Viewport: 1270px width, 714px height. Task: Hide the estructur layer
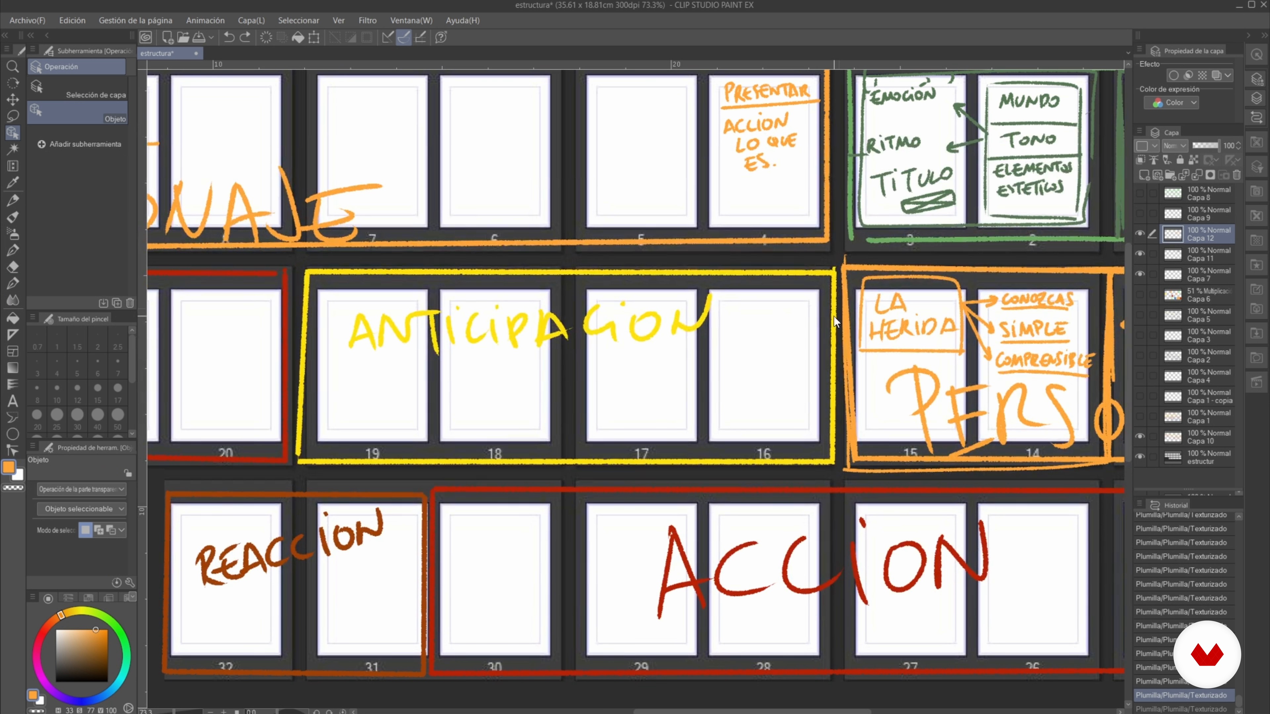coord(1140,457)
